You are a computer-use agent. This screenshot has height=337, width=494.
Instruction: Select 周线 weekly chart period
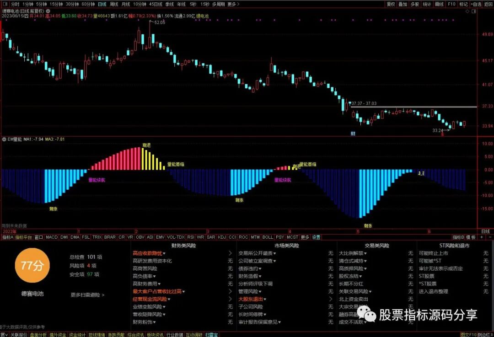click(x=114, y=4)
